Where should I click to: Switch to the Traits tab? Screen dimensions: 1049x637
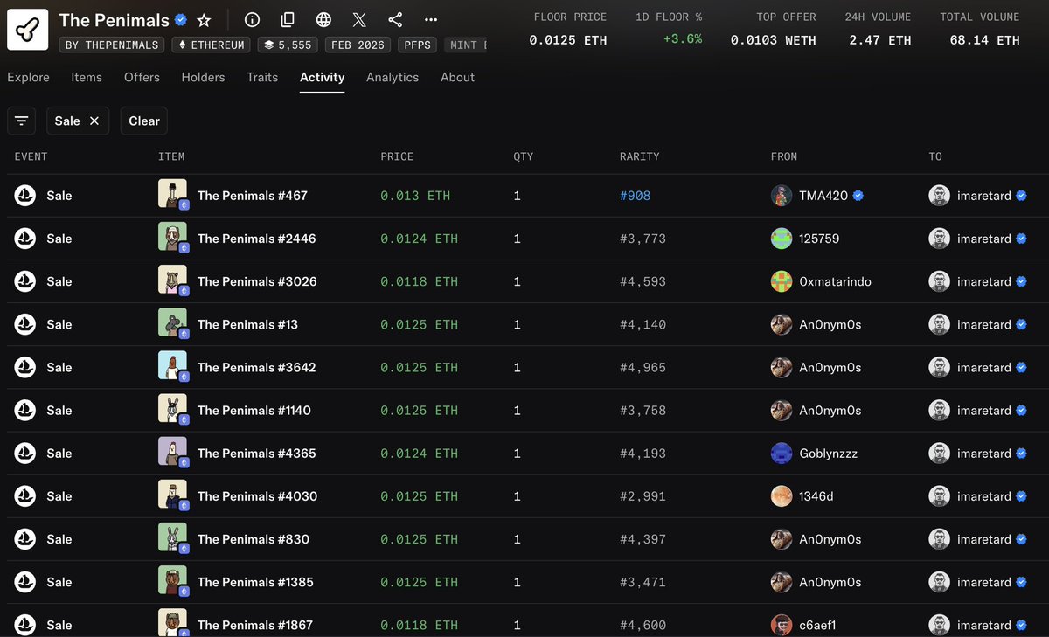click(262, 77)
